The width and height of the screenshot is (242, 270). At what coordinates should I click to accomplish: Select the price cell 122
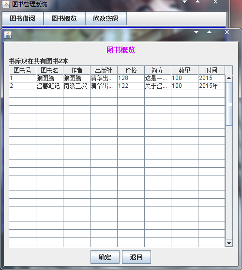point(131,86)
